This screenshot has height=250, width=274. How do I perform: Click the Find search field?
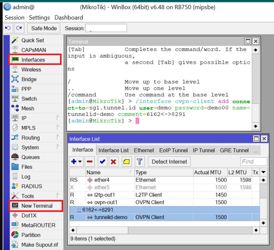coord(254,161)
